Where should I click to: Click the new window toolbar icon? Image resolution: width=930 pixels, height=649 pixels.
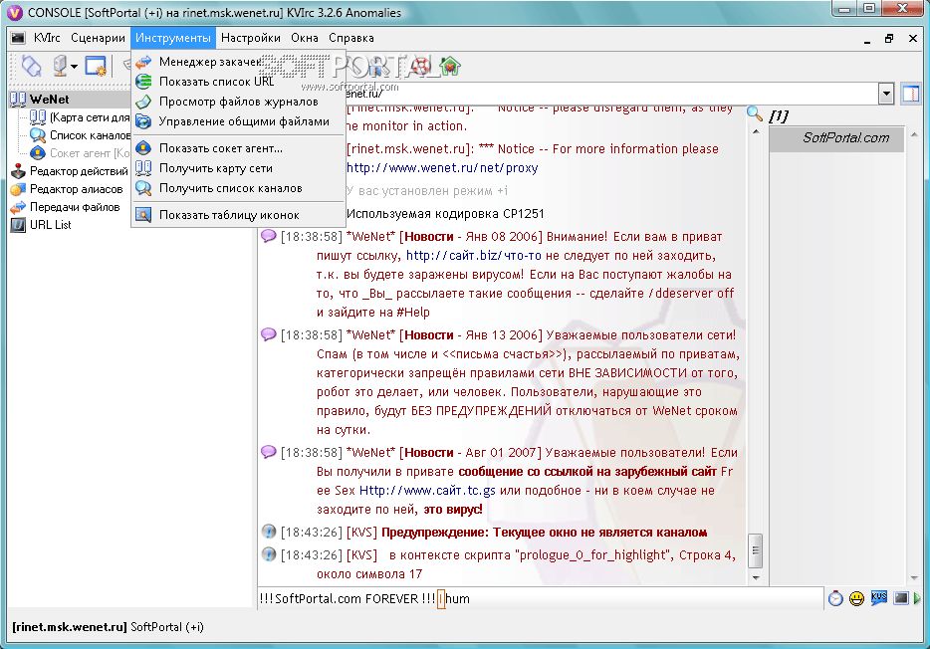coord(95,65)
